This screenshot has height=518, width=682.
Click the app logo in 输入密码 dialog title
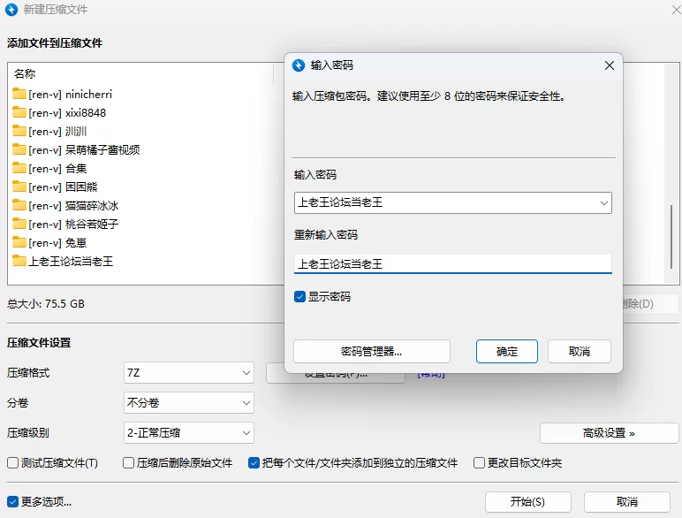pyautogui.click(x=299, y=65)
